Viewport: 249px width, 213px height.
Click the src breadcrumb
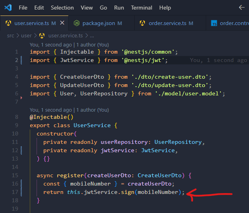click(10, 36)
